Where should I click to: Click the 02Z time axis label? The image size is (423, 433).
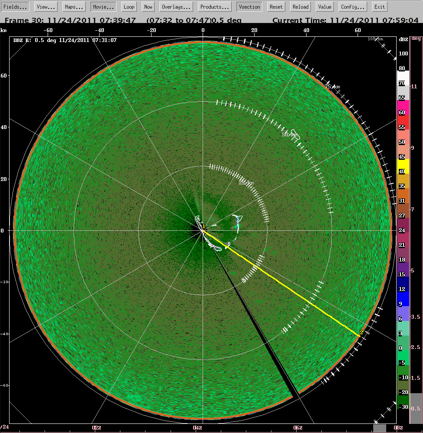pyautogui.click(x=97, y=428)
